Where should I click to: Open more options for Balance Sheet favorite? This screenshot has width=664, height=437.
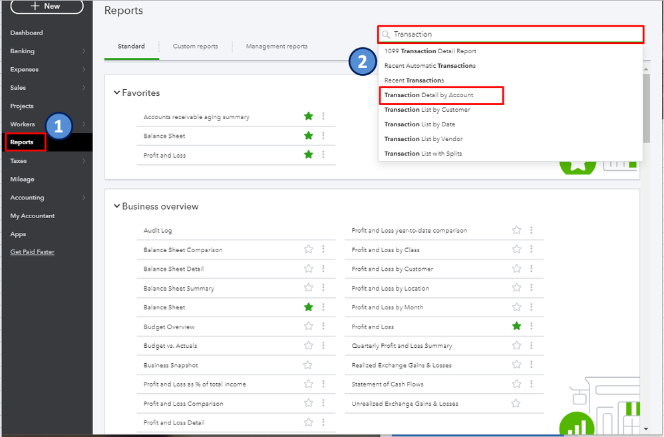(323, 136)
